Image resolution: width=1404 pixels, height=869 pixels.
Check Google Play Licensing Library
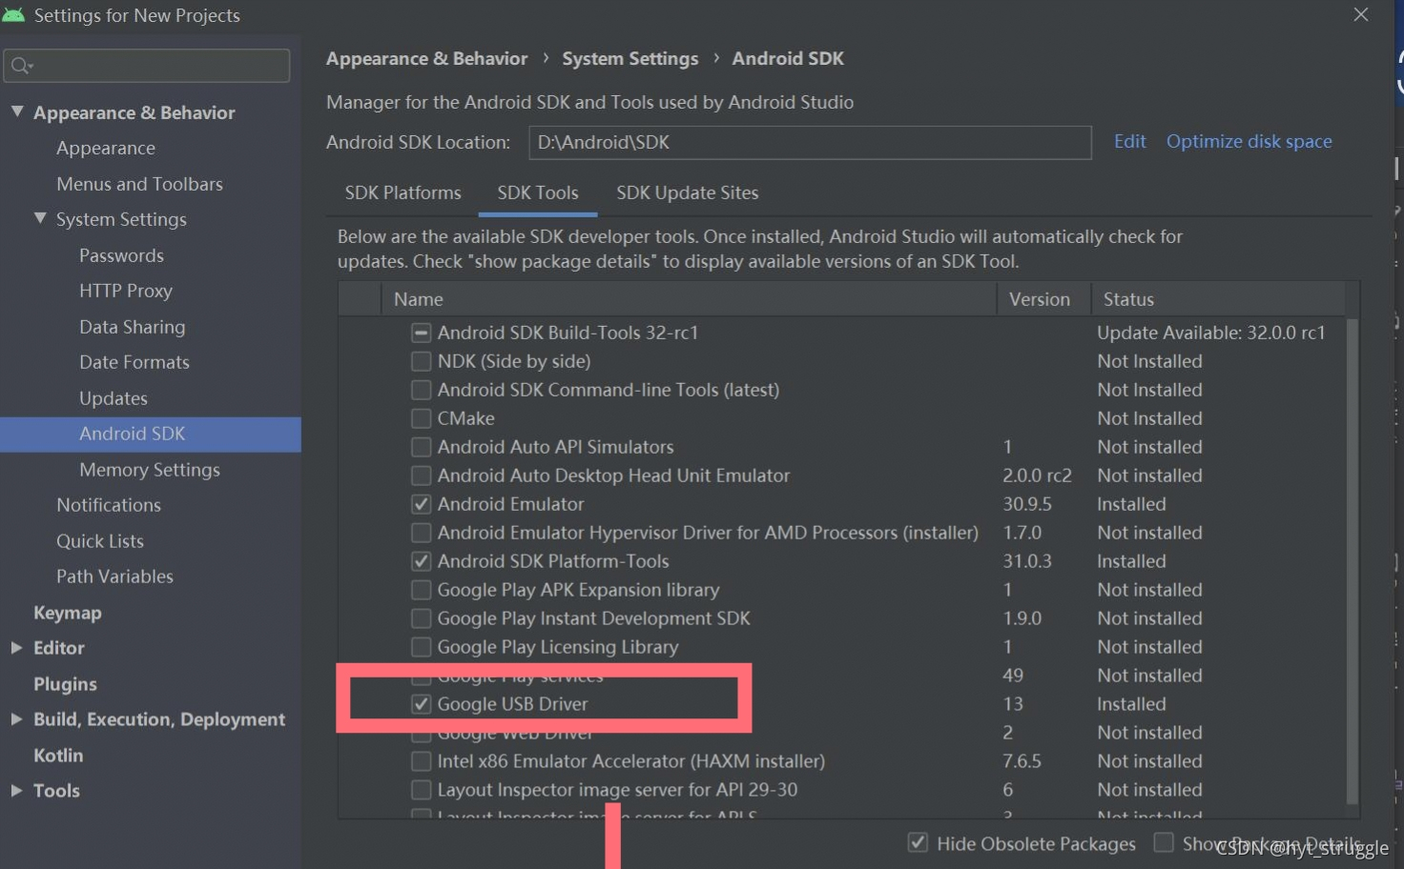421,647
